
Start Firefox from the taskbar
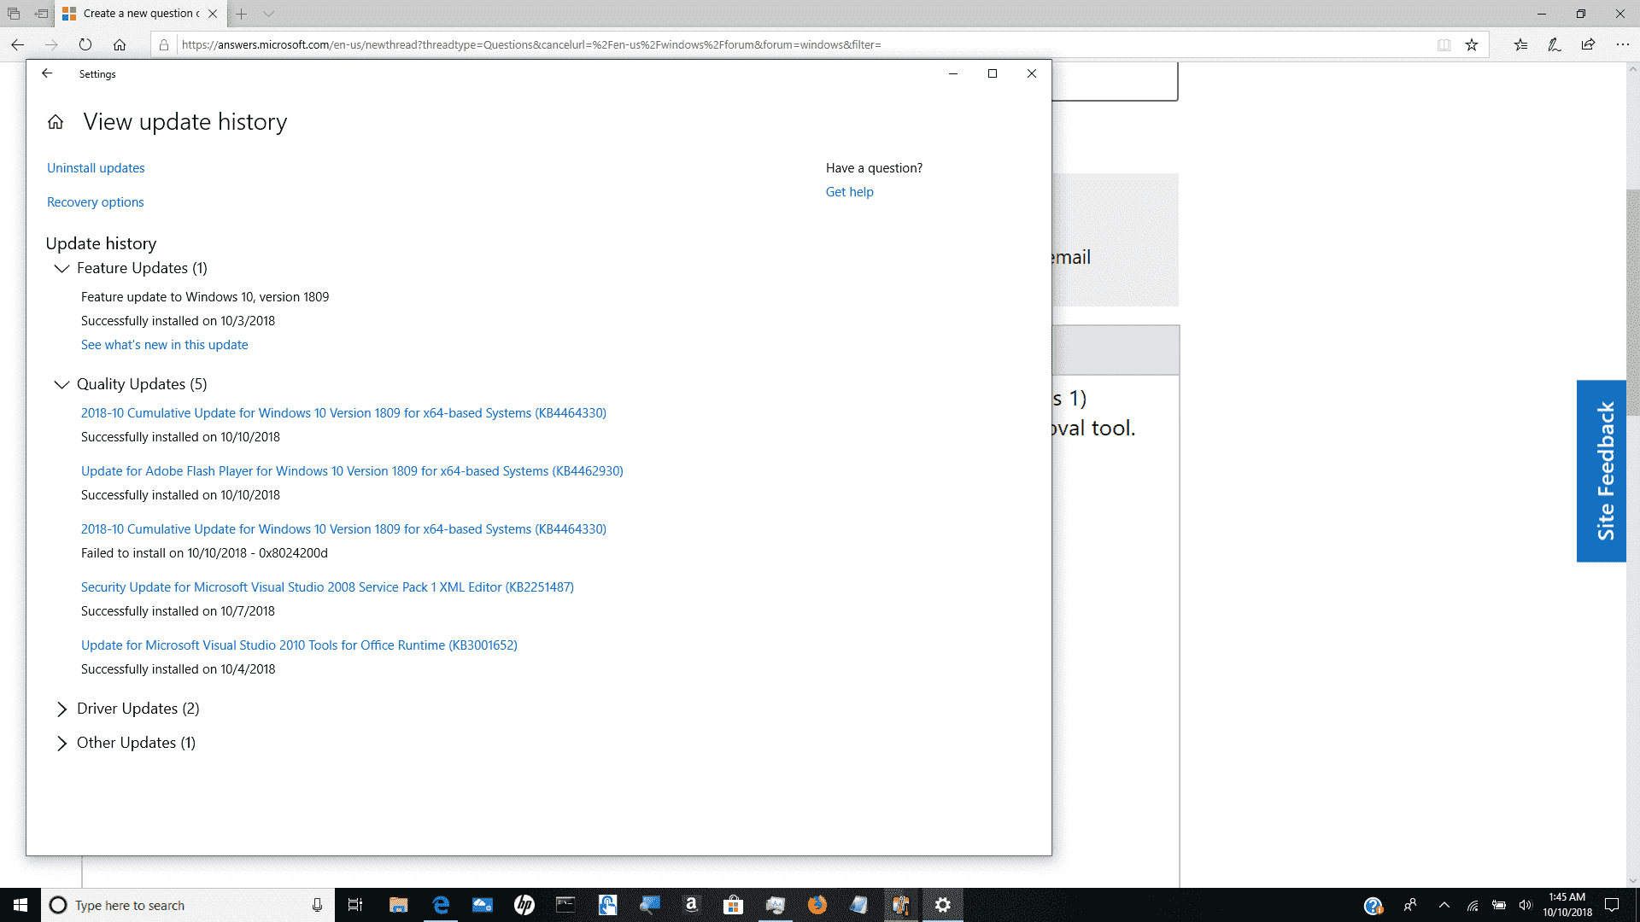point(817,905)
